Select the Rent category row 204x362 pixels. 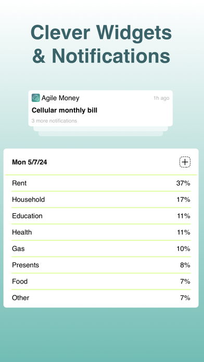click(101, 183)
